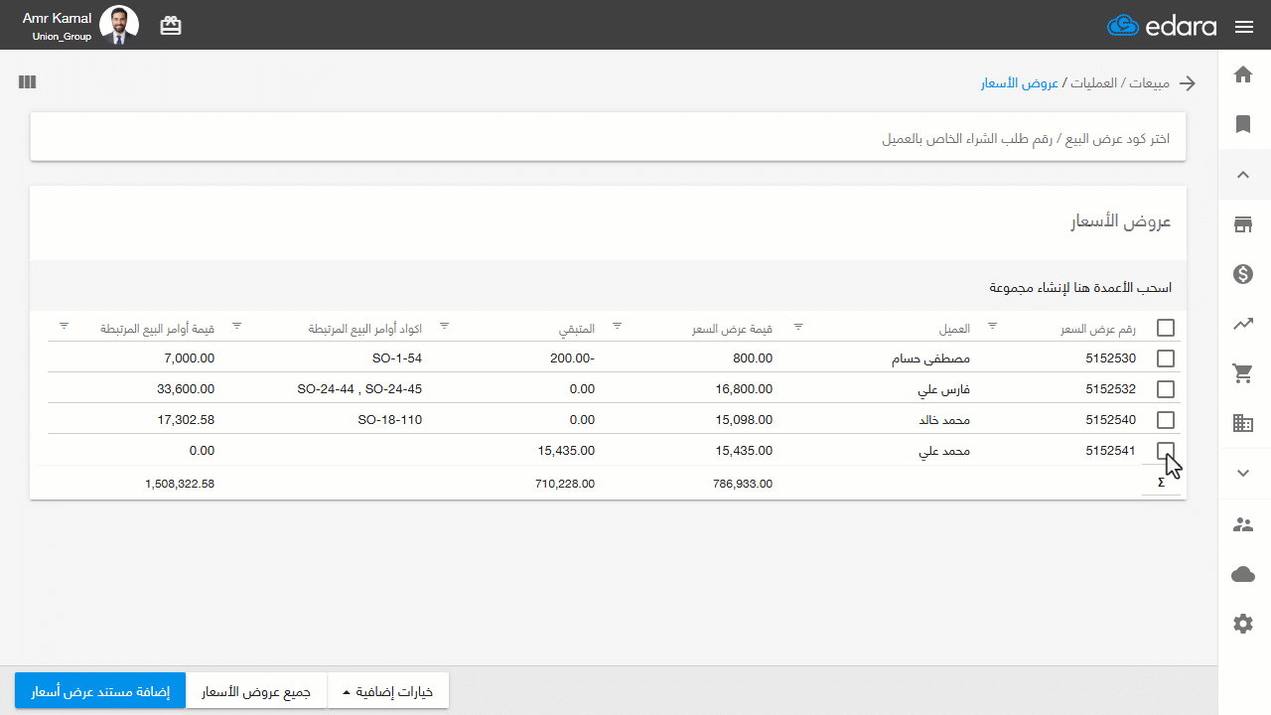Viewport: 1271px width, 715px height.
Task: Go to the home icon in sidebar
Action: coord(1243,74)
